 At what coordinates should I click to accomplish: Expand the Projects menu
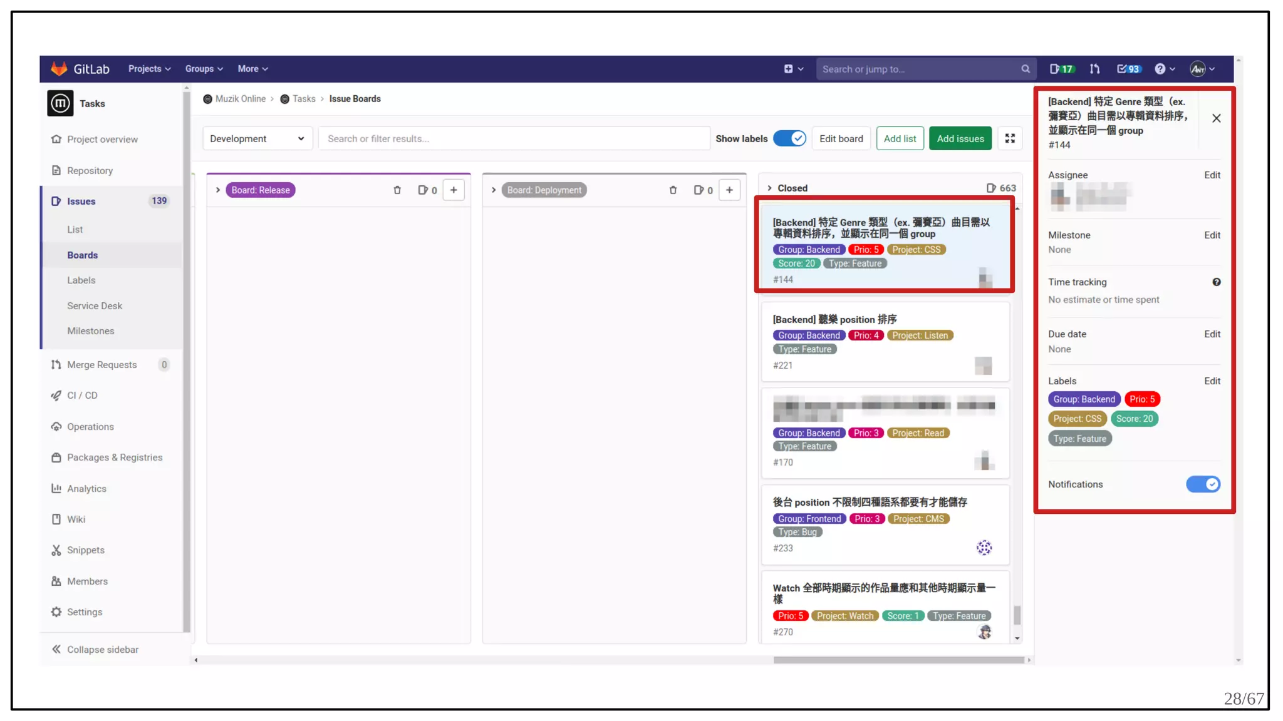149,69
